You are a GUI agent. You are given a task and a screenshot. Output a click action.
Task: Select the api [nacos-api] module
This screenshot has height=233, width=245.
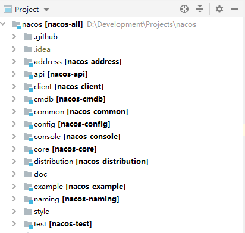pos(61,74)
